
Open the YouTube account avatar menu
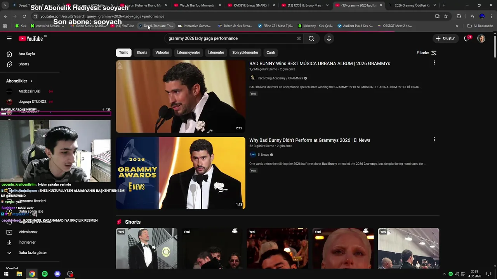tap(481, 38)
